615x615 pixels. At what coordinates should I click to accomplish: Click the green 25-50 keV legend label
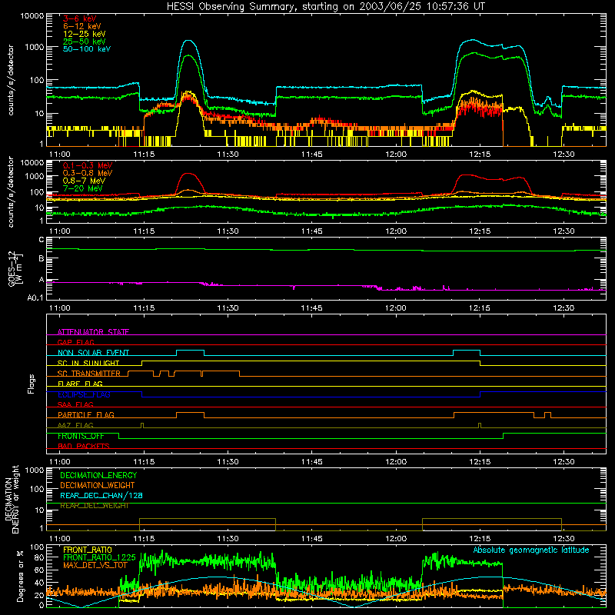pos(84,42)
